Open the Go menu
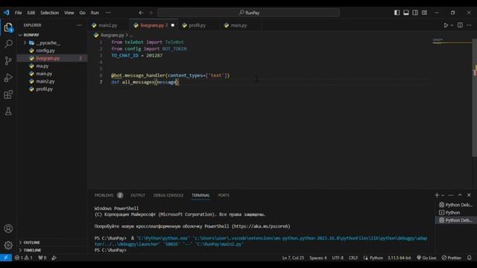477x268 pixels. (x=82, y=13)
